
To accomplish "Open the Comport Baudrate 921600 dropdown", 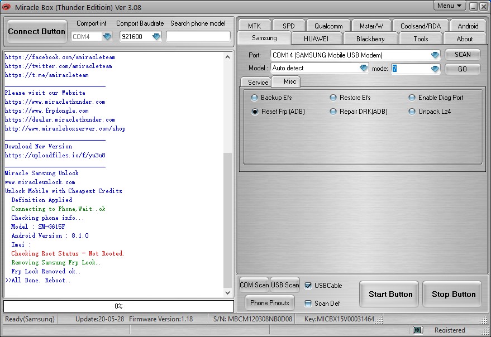I will pyautogui.click(x=156, y=37).
